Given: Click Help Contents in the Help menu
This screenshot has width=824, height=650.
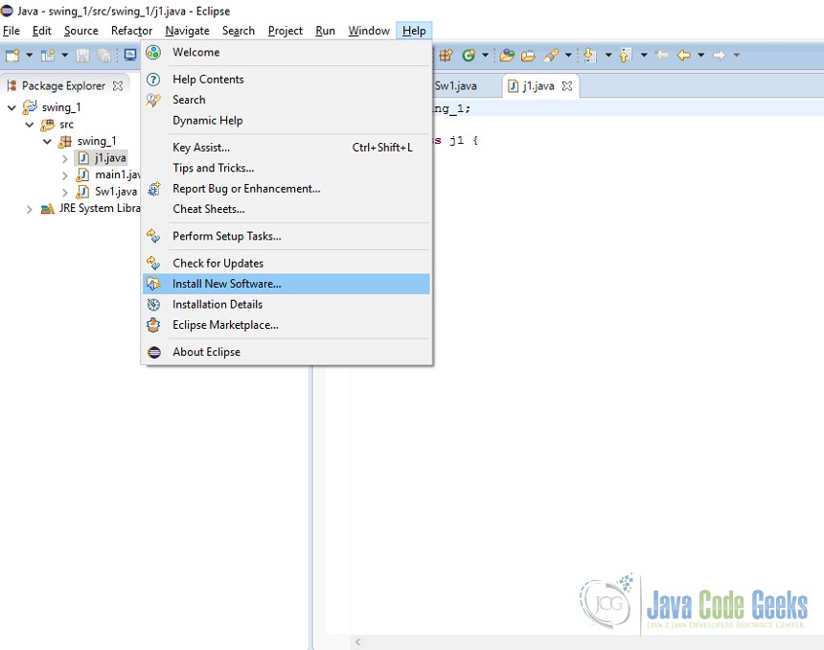Looking at the screenshot, I should tap(207, 79).
